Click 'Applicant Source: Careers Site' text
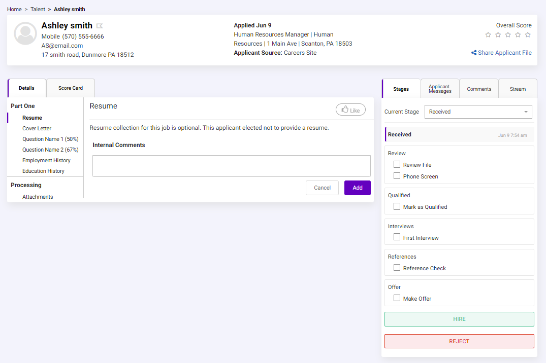The height and width of the screenshot is (363, 546). pos(275,53)
